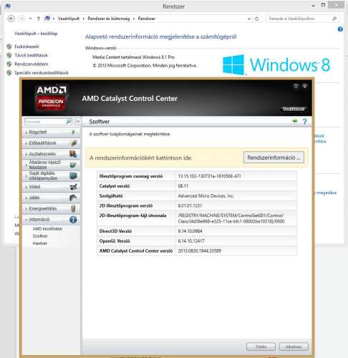Click the Direct3D Verzió value
This screenshot has width=348, height=358.
(x=190, y=231)
